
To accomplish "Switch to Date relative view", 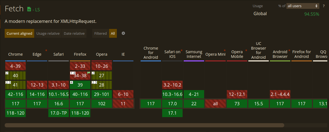I will (x=74, y=33).
